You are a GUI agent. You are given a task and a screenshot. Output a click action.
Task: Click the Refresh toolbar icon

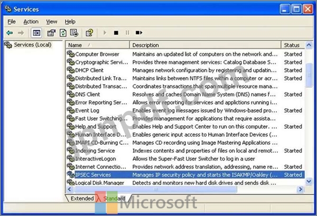(x=63, y=33)
